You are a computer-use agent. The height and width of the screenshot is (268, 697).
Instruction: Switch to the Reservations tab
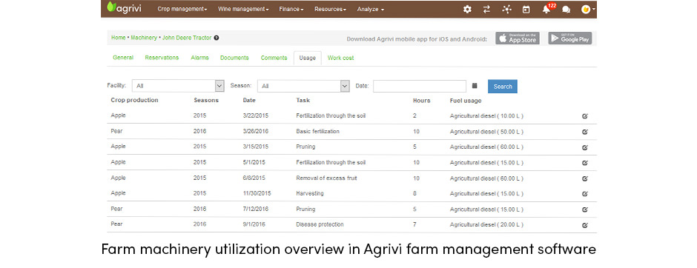162,58
